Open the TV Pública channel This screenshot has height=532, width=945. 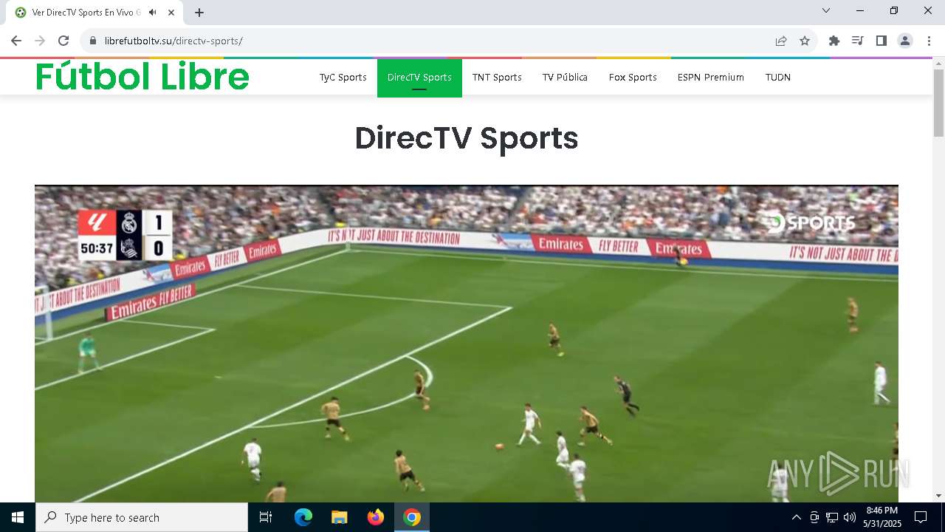tap(565, 77)
